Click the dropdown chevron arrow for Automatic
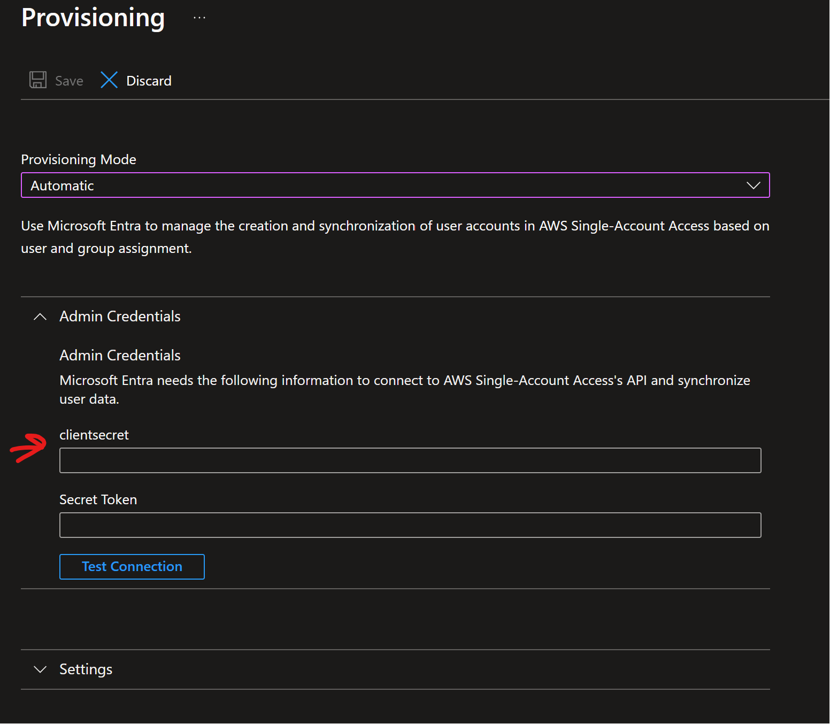This screenshot has width=830, height=724. coord(753,186)
